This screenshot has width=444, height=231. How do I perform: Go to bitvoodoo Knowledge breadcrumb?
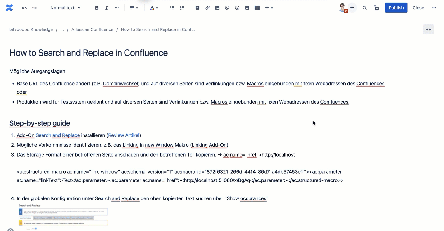click(x=31, y=29)
